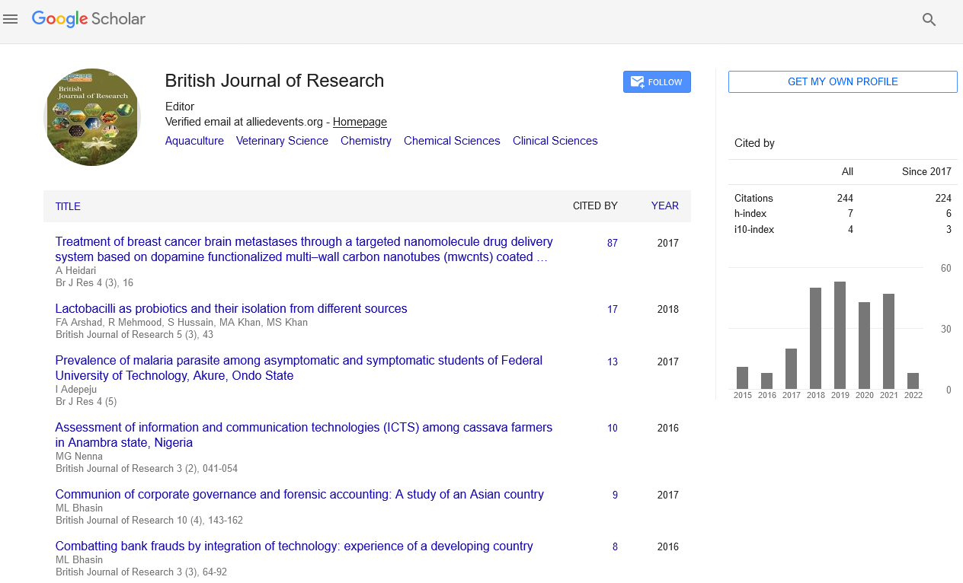Sort articles by Year column header
Image resolution: width=963 pixels, height=583 pixels.
(x=664, y=206)
